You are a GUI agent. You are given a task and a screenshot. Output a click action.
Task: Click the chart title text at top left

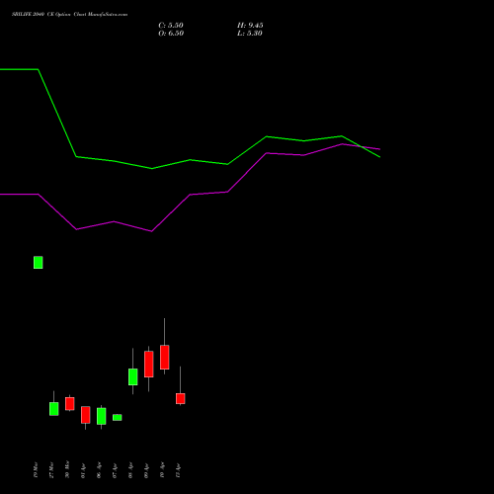tap(69, 15)
